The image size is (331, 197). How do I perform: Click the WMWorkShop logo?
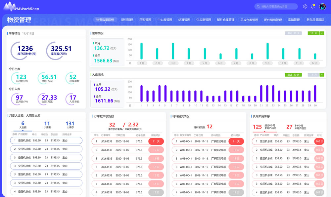(21, 7)
